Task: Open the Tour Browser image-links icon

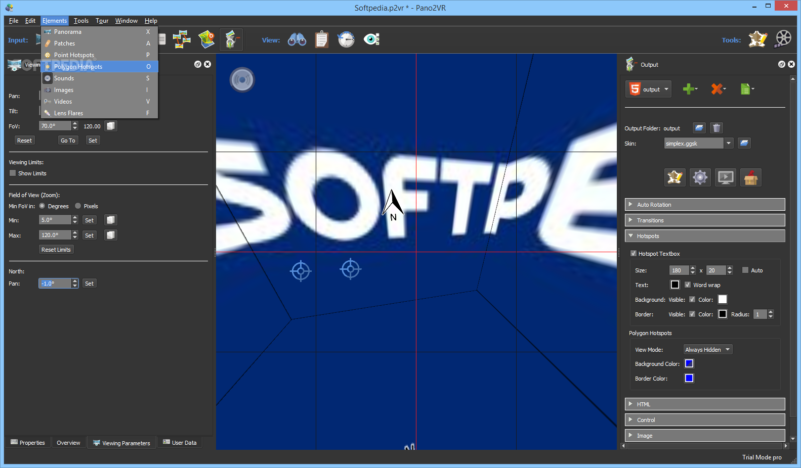Action: (182, 39)
